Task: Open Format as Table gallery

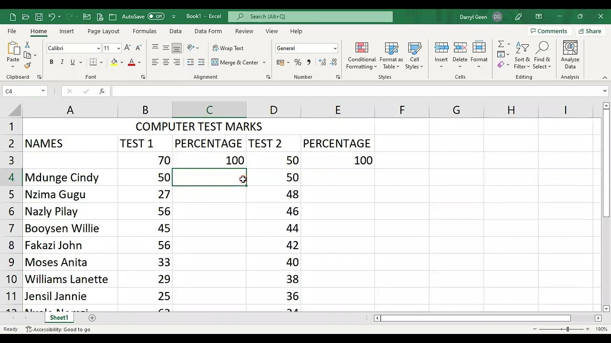Action: [391, 56]
